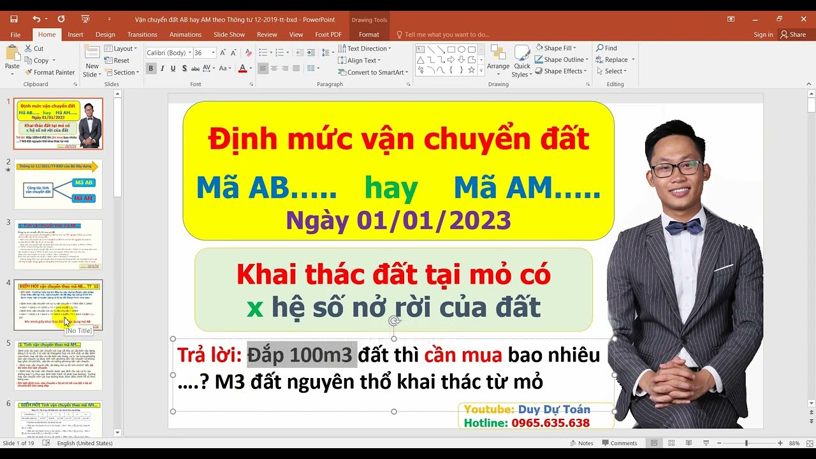Toggle strikethrough formatting
Image resolution: width=816 pixels, height=459 pixels.
point(196,68)
